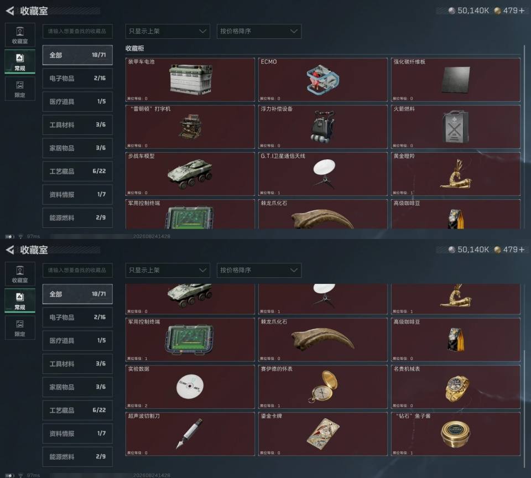Image resolution: width=531 pixels, height=478 pixels.
Task: Open the 名贵机械表 gold watch item
Action: click(x=455, y=387)
